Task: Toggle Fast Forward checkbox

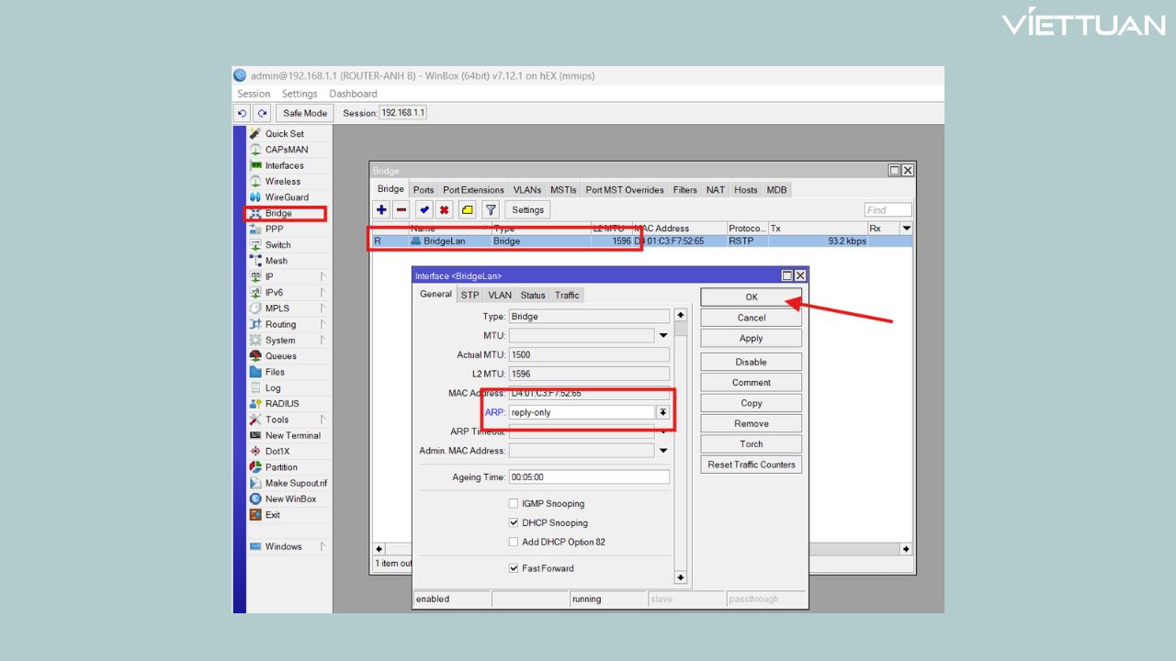Action: 514,568
